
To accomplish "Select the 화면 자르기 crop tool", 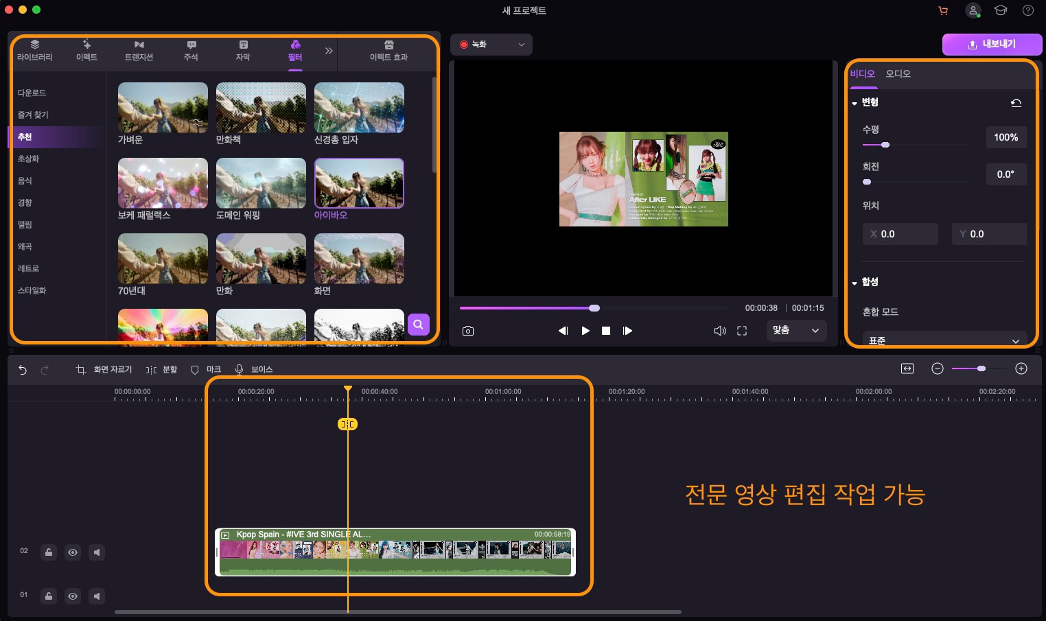I will 104,370.
